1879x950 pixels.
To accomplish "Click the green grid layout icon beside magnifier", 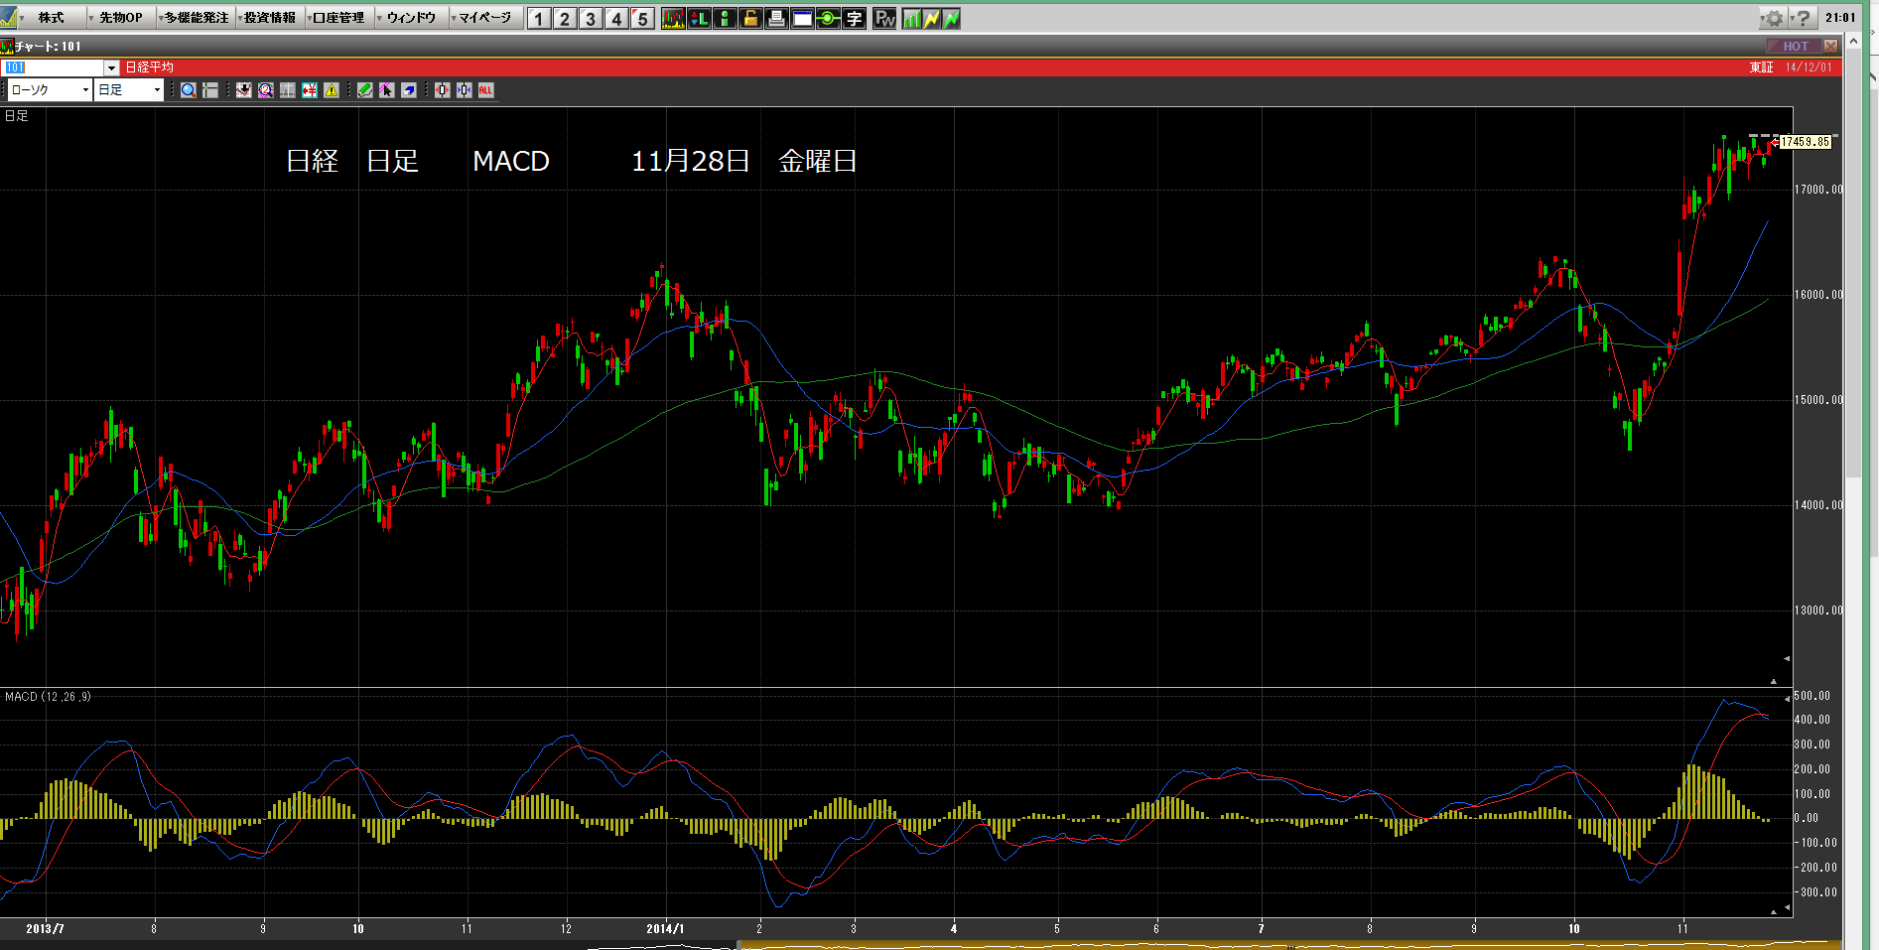I will coord(210,90).
